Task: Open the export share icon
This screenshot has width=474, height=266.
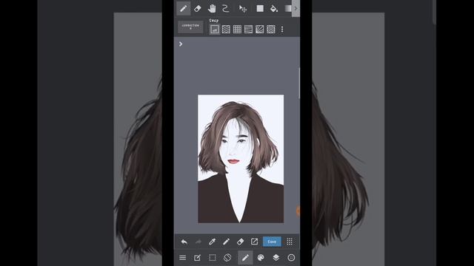Action: click(254, 242)
